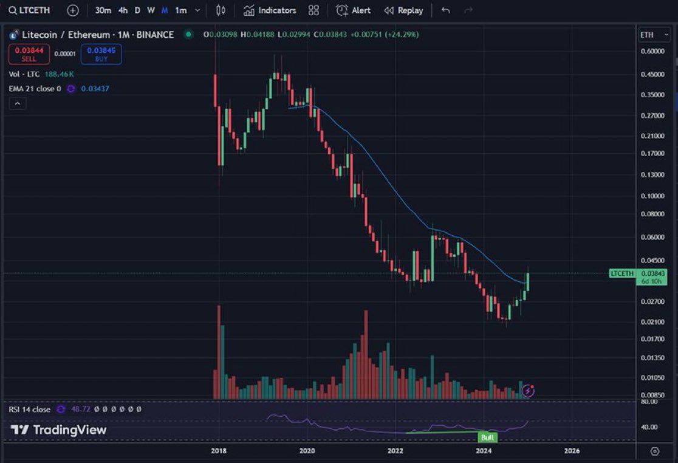The height and width of the screenshot is (463, 678).
Task: Click the 48.72 RSI value
Action: (x=80, y=409)
